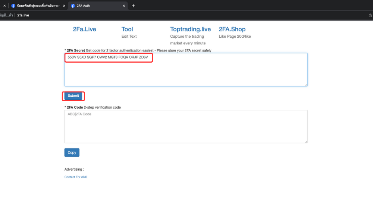Viewport: 373px width, 224px height.
Task: Click the 2FA Code textarea resize handle
Action: pyautogui.click(x=306, y=141)
